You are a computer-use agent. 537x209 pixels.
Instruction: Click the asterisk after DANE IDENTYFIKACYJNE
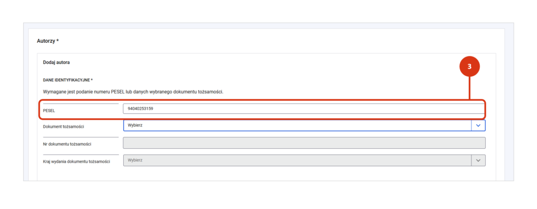92,80
